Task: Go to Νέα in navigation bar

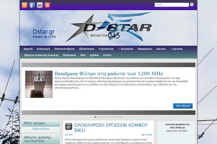Action: (x=83, y=55)
